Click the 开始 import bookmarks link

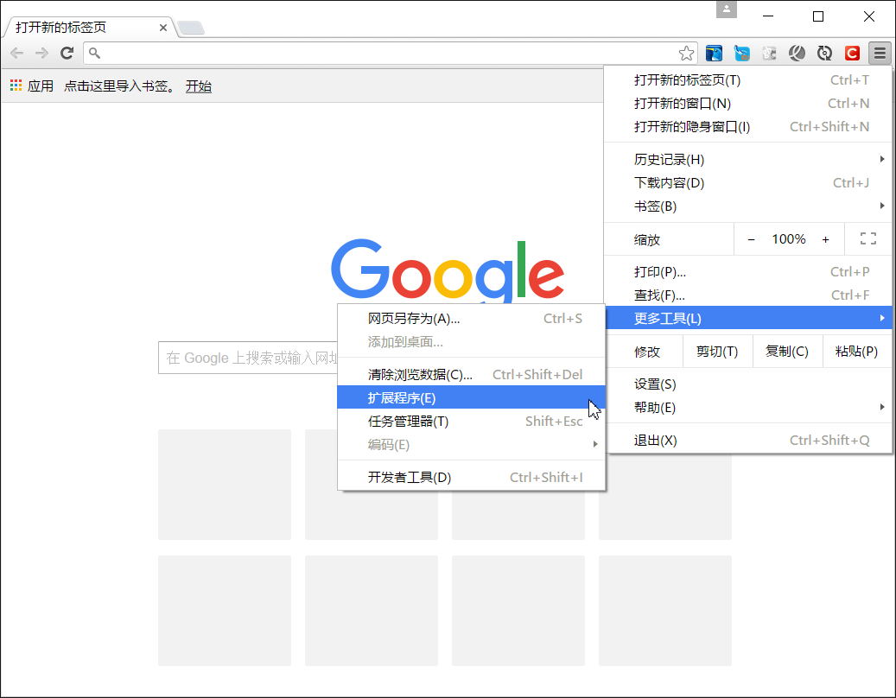click(198, 86)
